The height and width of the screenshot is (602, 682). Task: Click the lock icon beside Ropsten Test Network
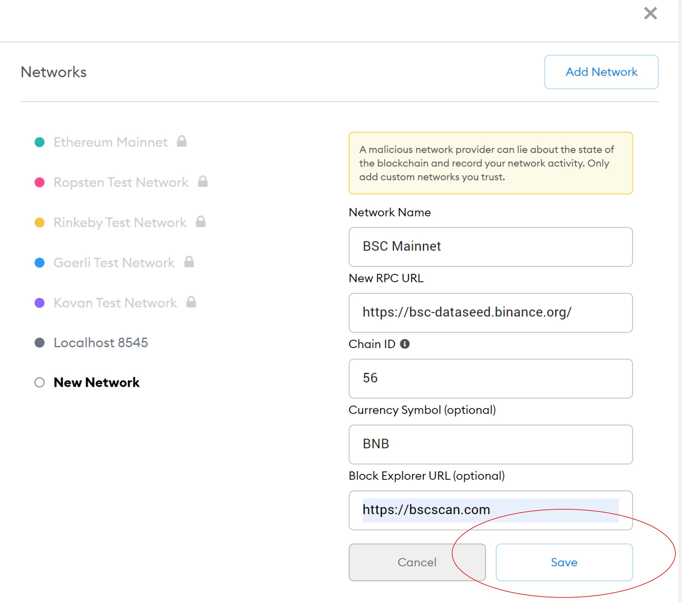coord(202,182)
